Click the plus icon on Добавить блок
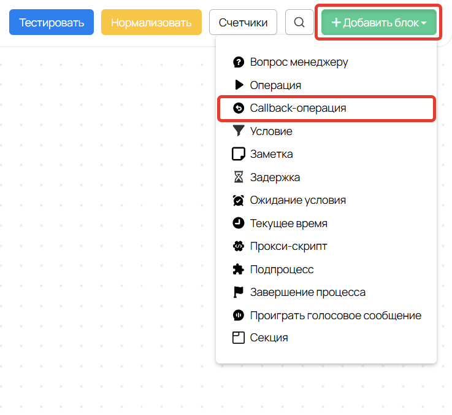Viewport: 452px width, 415px height. (x=336, y=23)
